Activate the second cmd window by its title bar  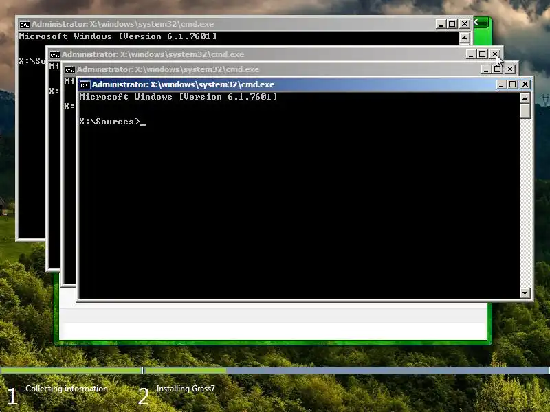153,54
